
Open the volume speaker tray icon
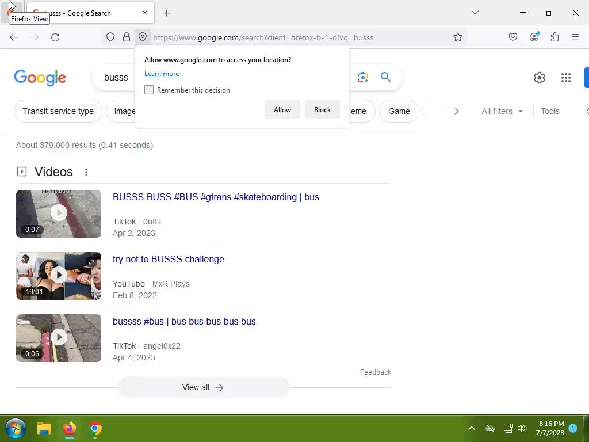[522, 428]
